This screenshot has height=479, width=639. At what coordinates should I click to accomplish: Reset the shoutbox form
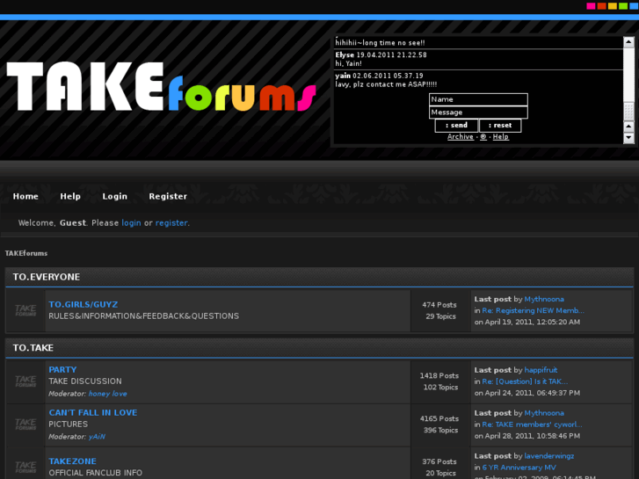point(500,126)
